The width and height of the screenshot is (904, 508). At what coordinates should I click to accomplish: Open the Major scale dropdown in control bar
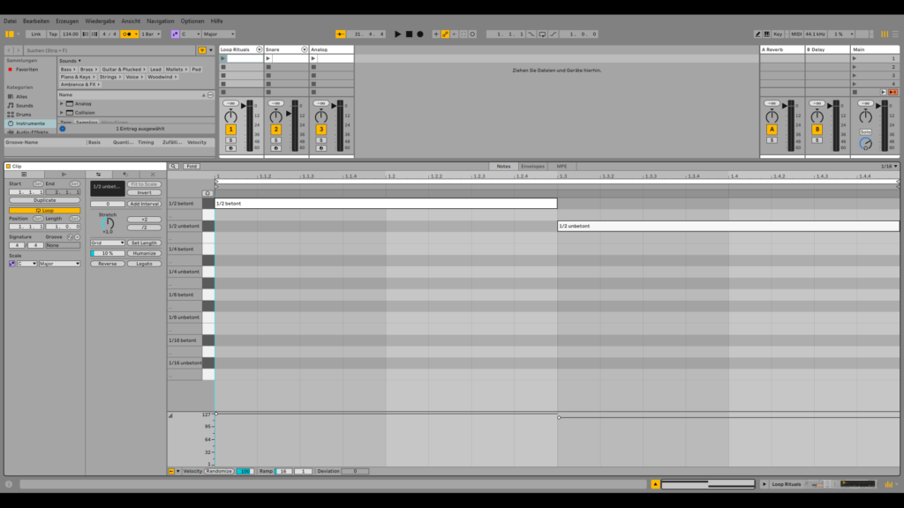click(x=219, y=34)
